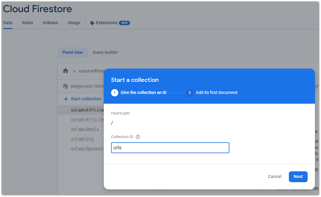Click the home icon in the breadcrumb
This screenshot has height=197, width=321.
coord(66,71)
